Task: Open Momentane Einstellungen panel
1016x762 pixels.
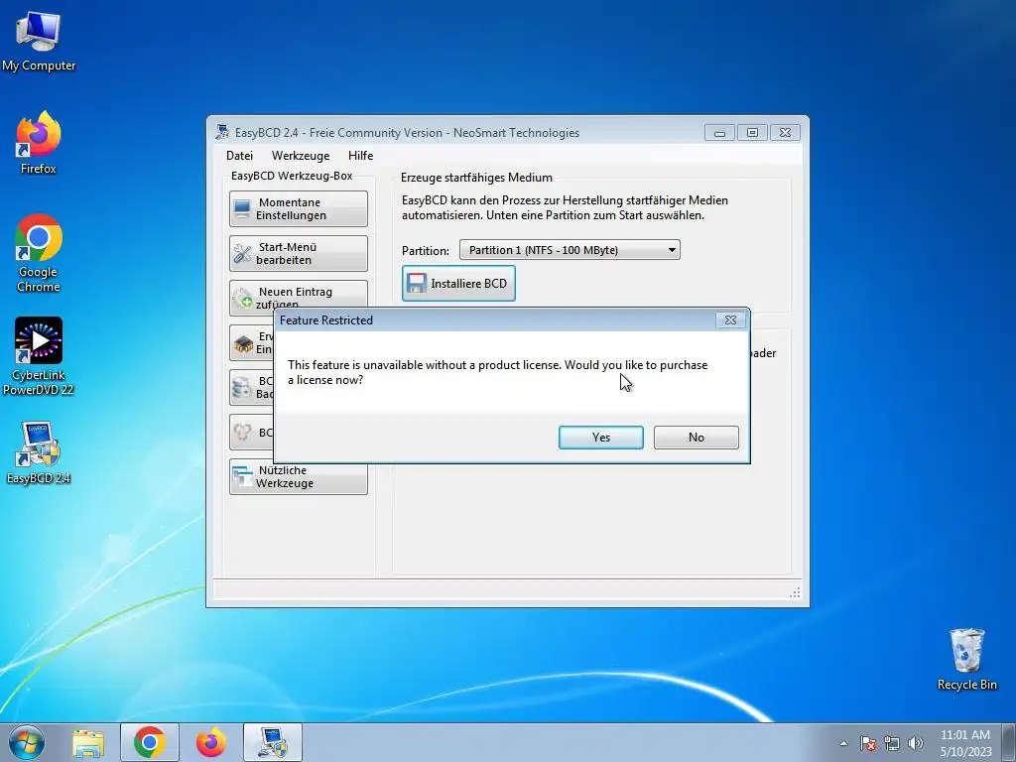Action: tap(298, 208)
